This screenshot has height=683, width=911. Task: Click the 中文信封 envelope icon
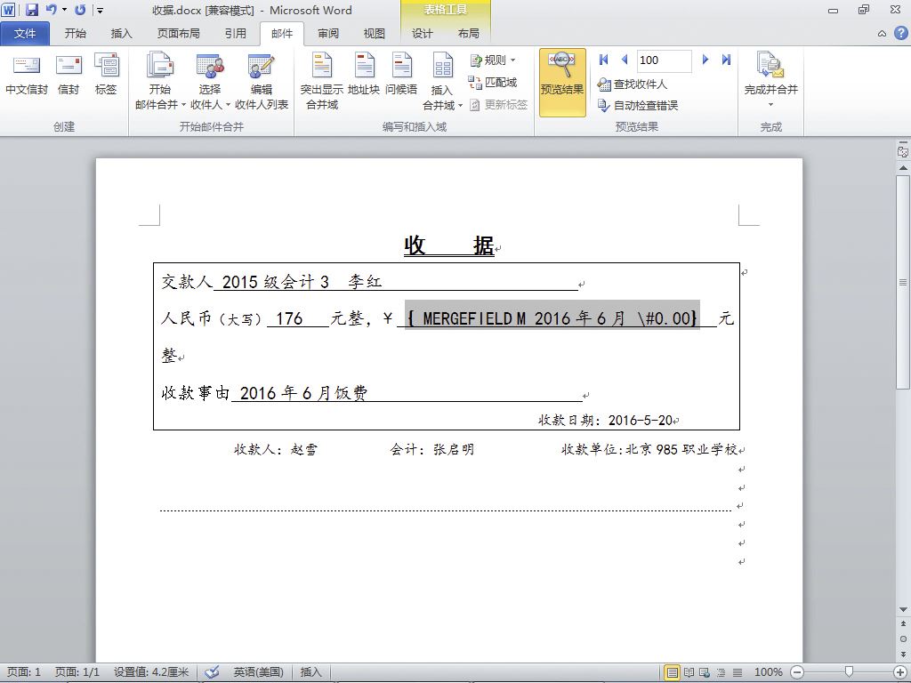tap(26, 75)
